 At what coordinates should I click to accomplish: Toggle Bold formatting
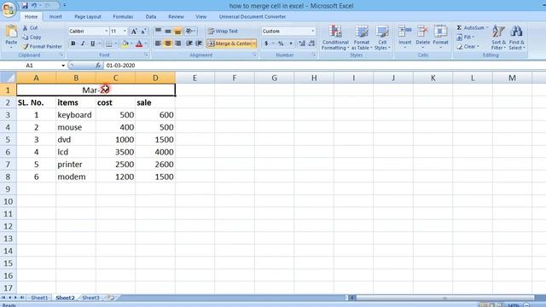tap(73, 43)
